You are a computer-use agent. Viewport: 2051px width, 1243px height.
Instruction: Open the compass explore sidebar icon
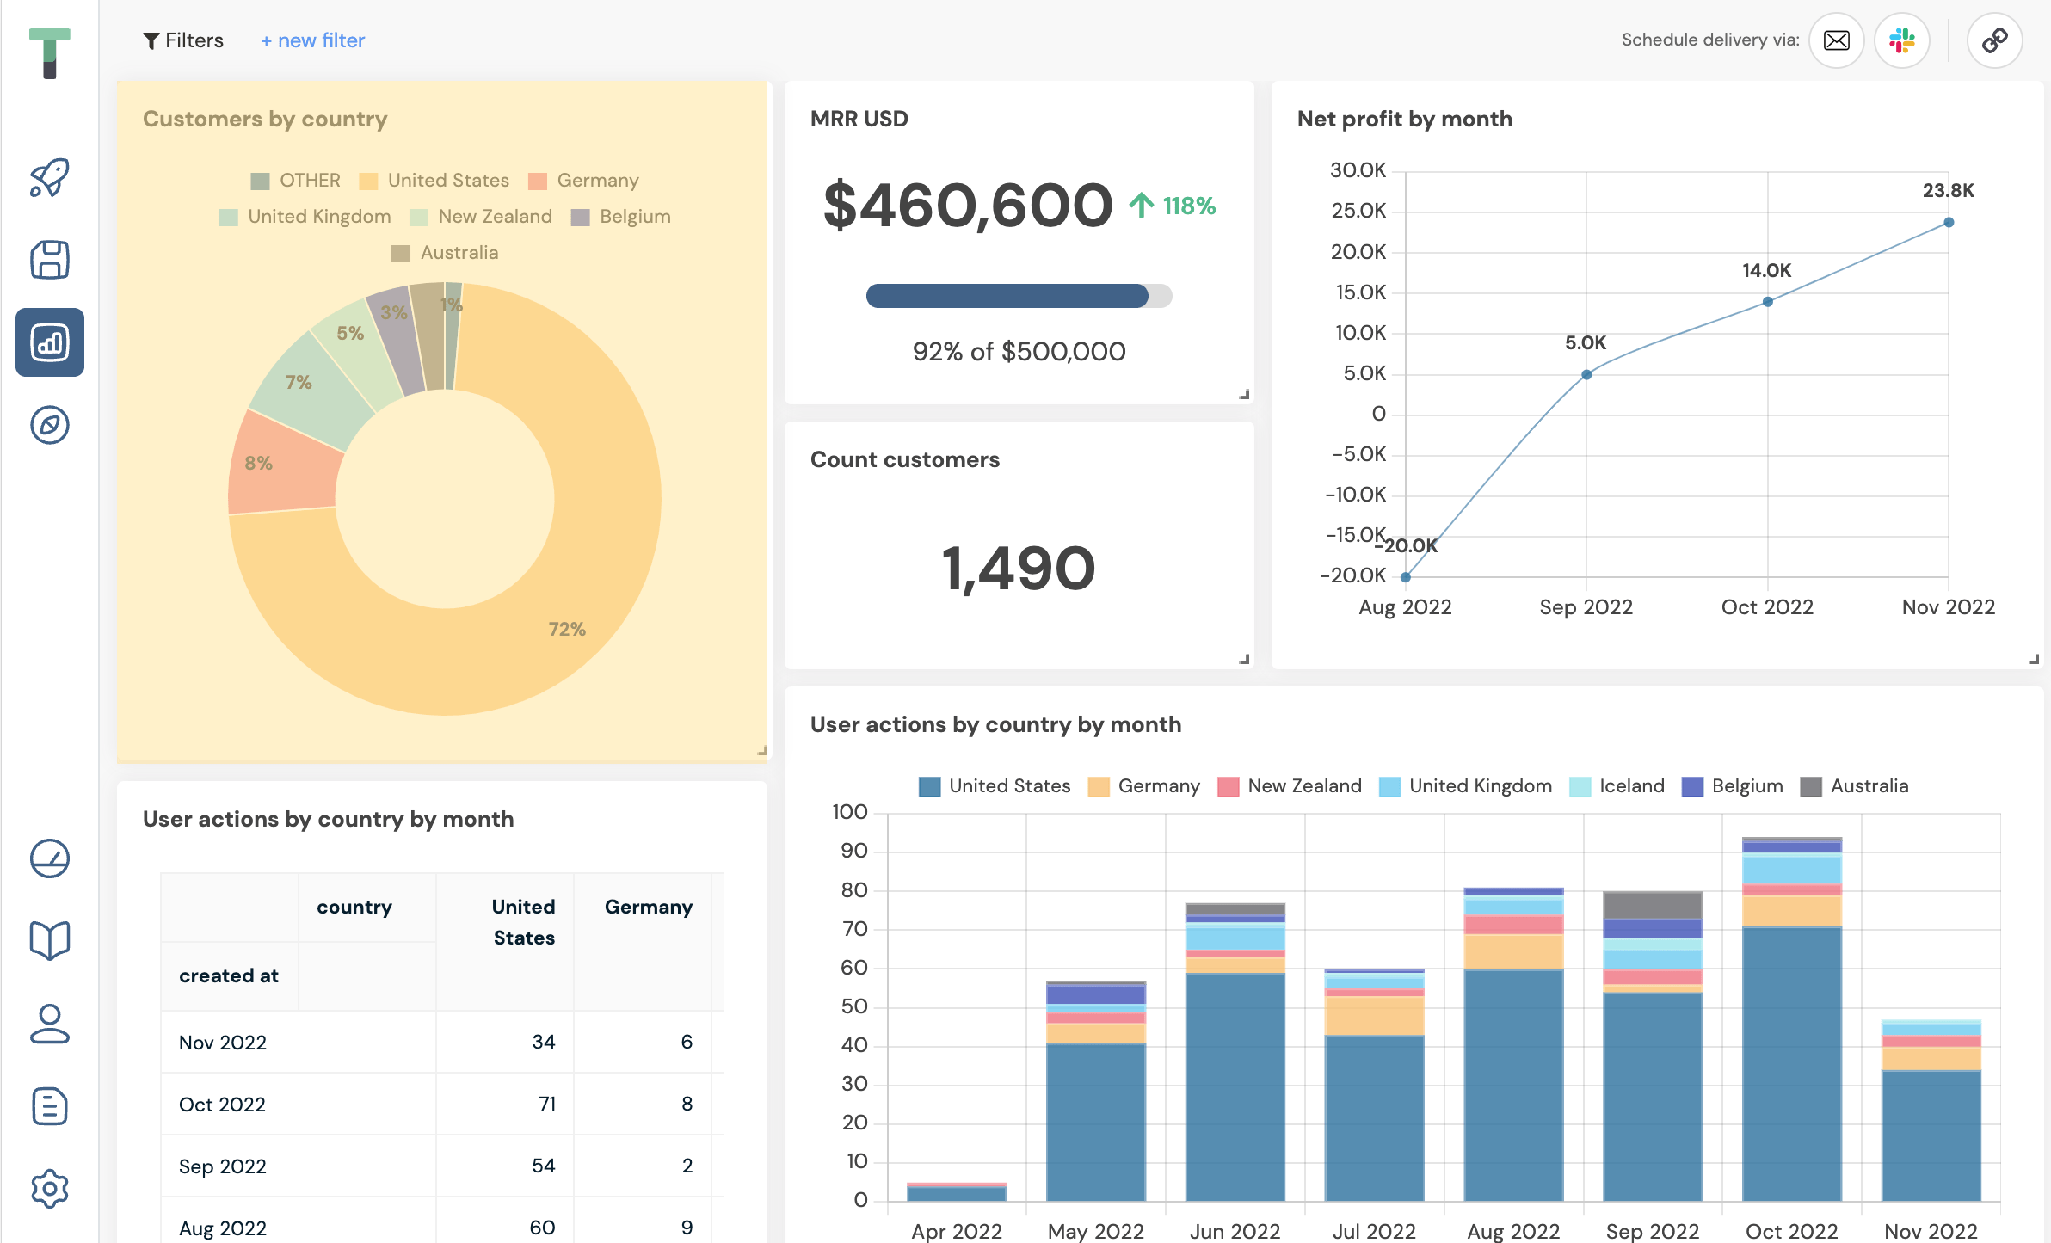click(50, 425)
